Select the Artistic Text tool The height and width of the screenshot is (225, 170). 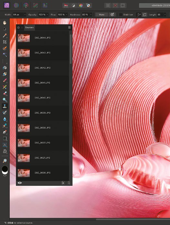[x=5, y=145]
